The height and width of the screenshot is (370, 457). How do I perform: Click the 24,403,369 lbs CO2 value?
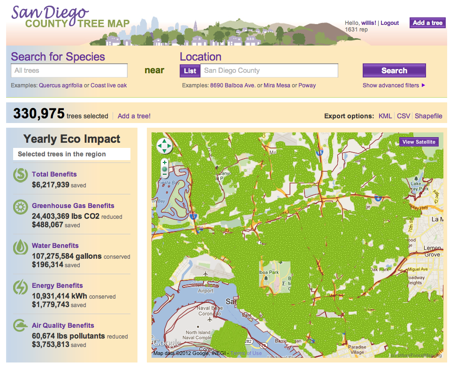click(66, 216)
